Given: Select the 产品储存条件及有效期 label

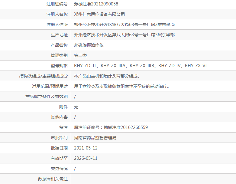Looking at the screenshot, I should pos(47,97).
